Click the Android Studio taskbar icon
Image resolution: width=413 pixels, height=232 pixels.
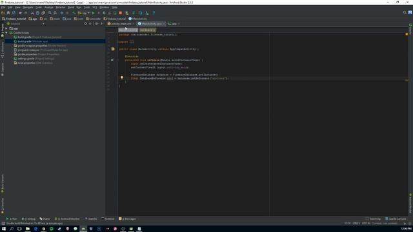pyautogui.click(x=83, y=229)
